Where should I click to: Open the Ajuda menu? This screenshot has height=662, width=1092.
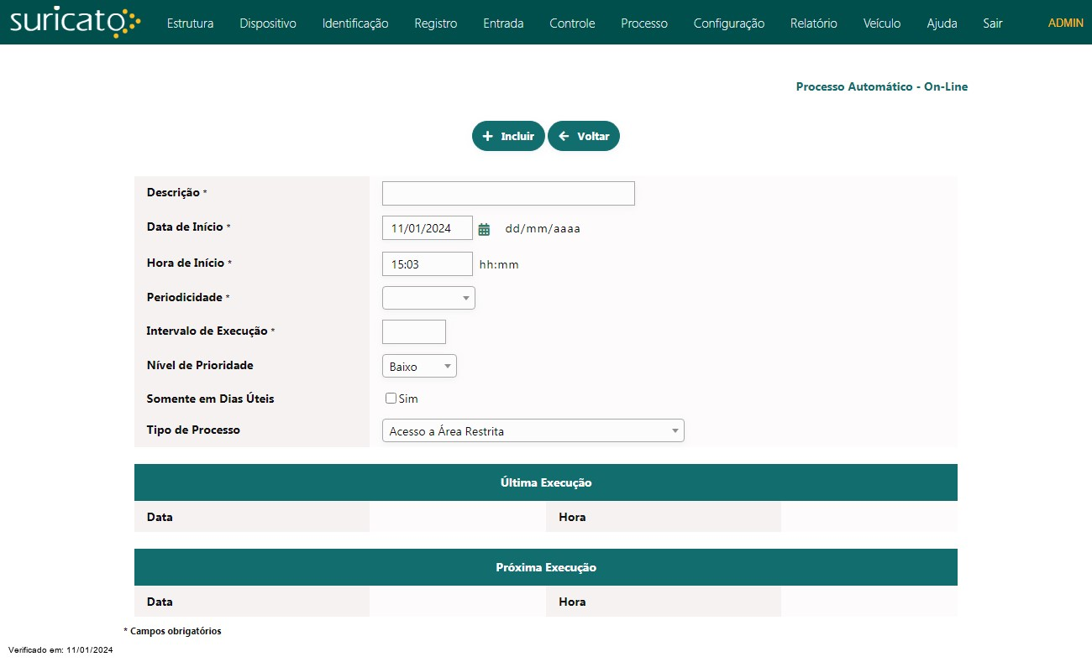[942, 23]
